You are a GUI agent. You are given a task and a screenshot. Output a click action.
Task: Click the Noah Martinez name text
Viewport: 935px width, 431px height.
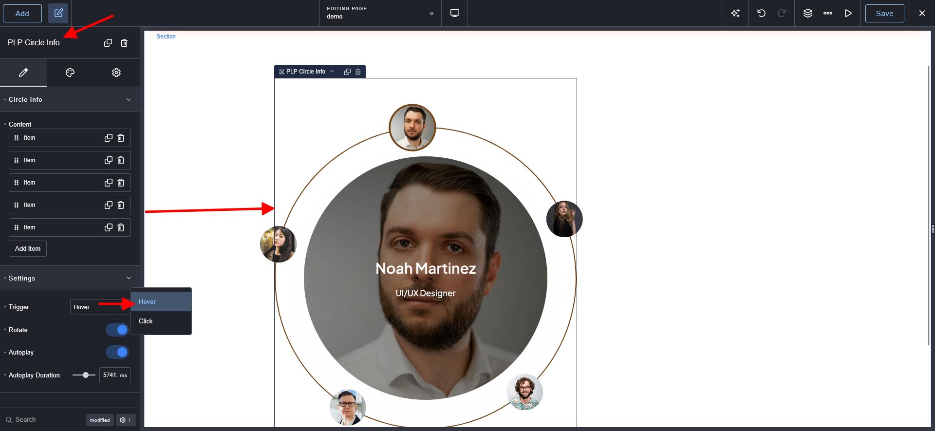pos(426,268)
